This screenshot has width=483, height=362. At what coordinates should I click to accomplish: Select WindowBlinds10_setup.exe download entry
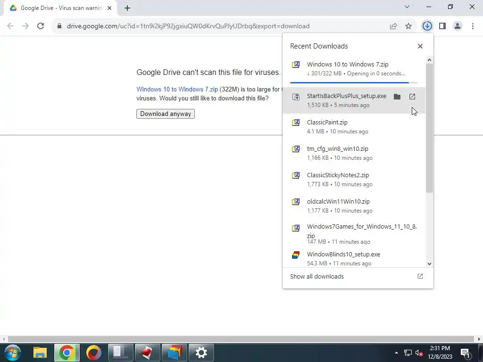click(x=354, y=258)
